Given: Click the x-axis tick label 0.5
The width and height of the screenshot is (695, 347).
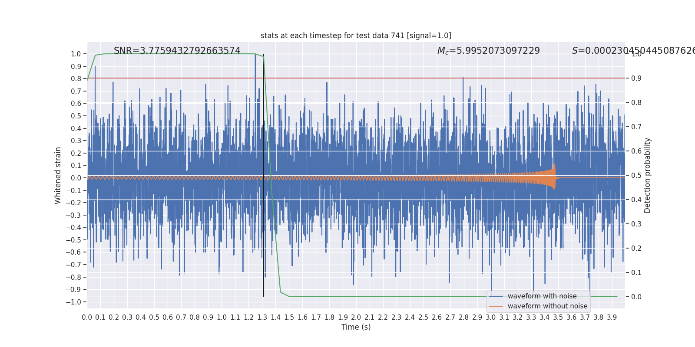Looking at the screenshot, I should [x=154, y=318].
